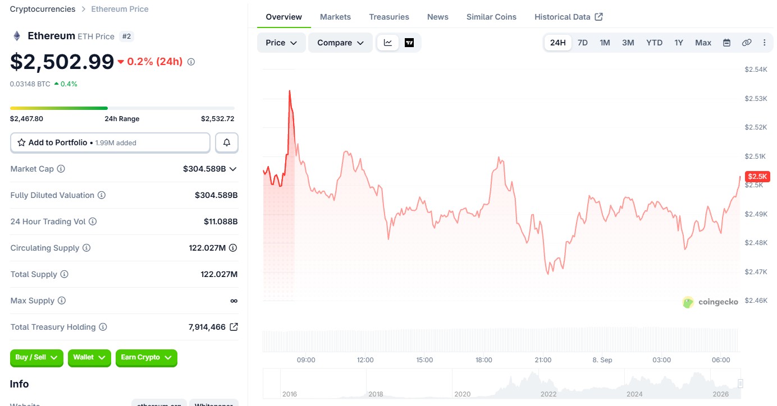This screenshot has height=406, width=777.
Task: Click the Ethereum Price breadcrumb
Action: pos(120,9)
